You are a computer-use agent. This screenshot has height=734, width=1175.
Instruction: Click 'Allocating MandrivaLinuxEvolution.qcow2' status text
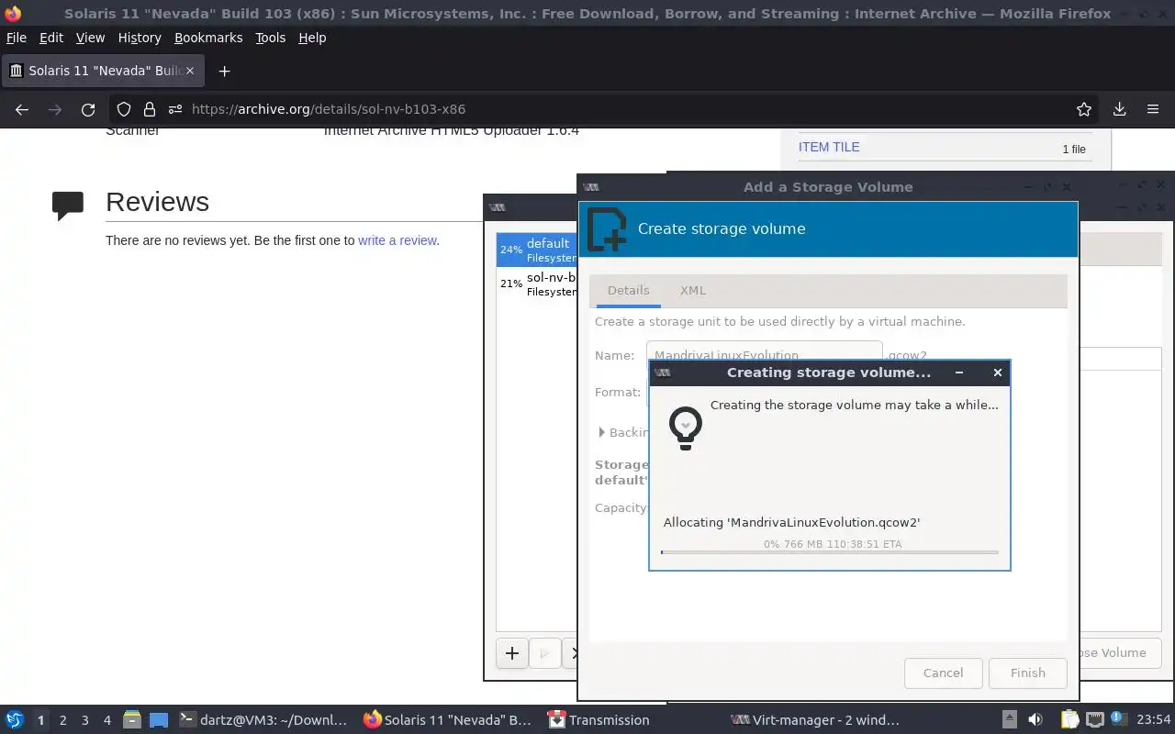tap(791, 522)
